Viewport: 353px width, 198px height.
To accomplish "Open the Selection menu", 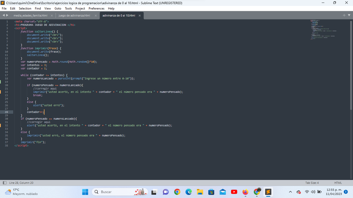I will pyautogui.click(x=25, y=9).
